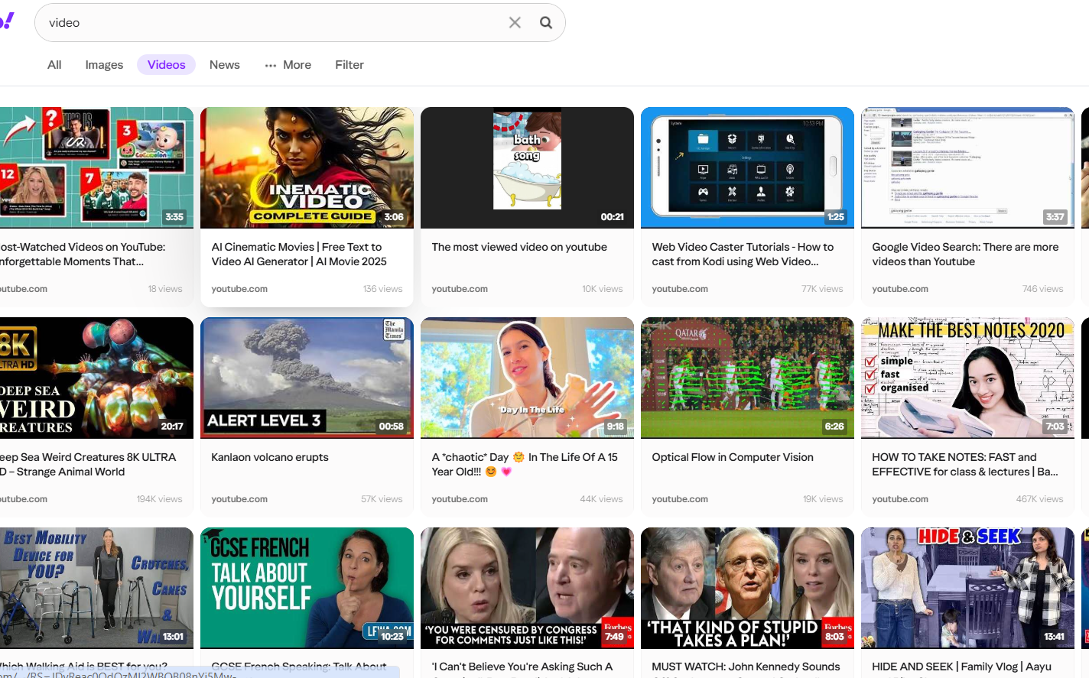Image resolution: width=1089 pixels, height=678 pixels.
Task: Click the Yahoo logo
Action: [x=6, y=21]
